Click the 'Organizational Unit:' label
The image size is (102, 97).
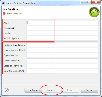[15, 50]
